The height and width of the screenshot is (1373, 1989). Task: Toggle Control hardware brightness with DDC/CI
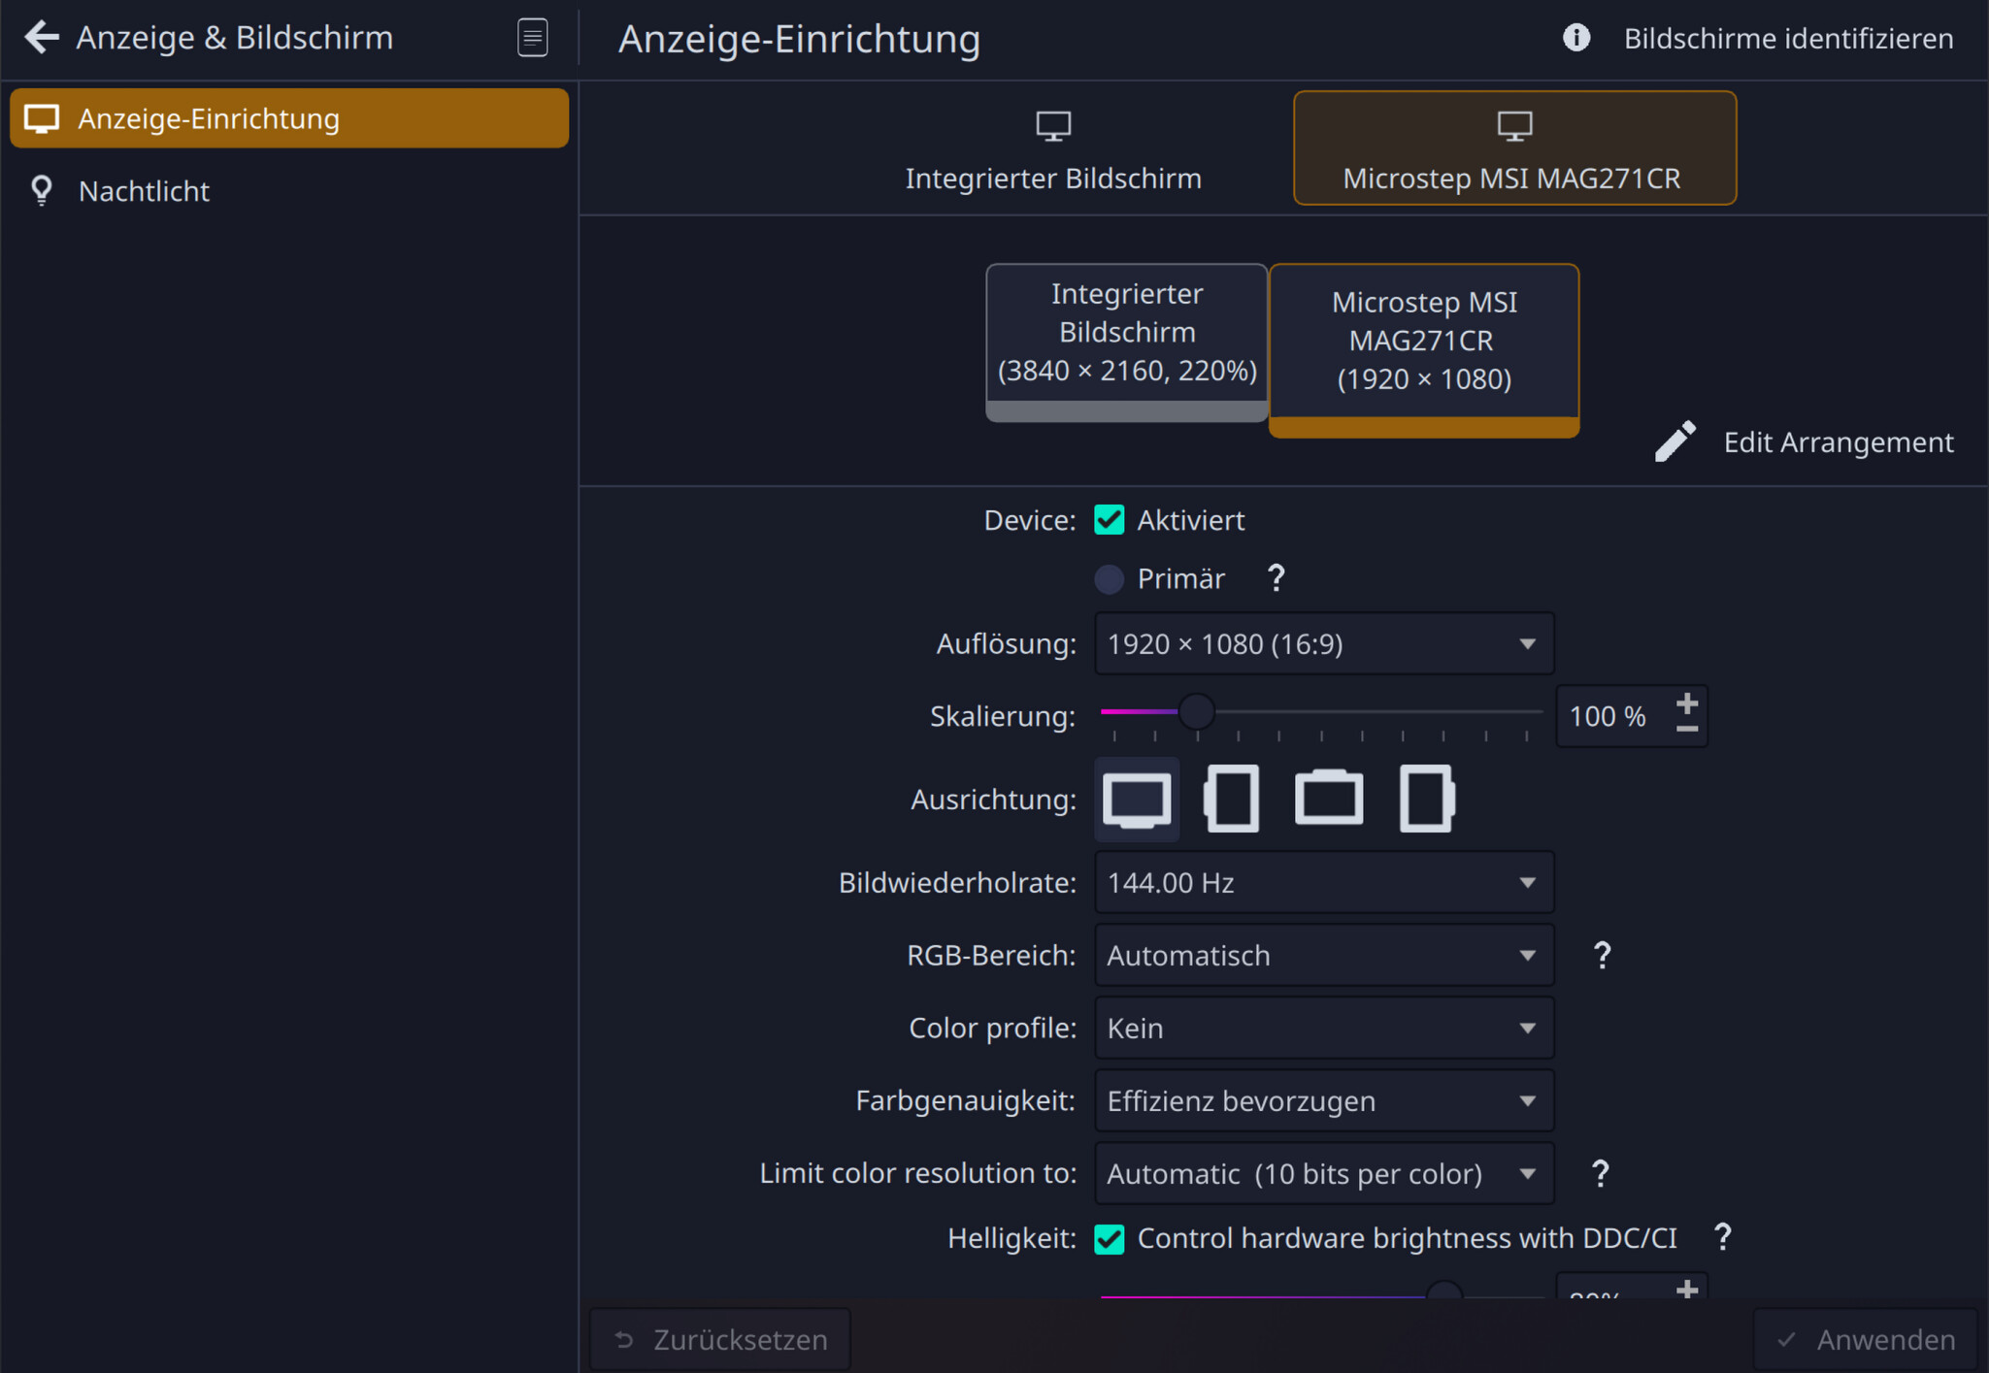coord(1110,1239)
